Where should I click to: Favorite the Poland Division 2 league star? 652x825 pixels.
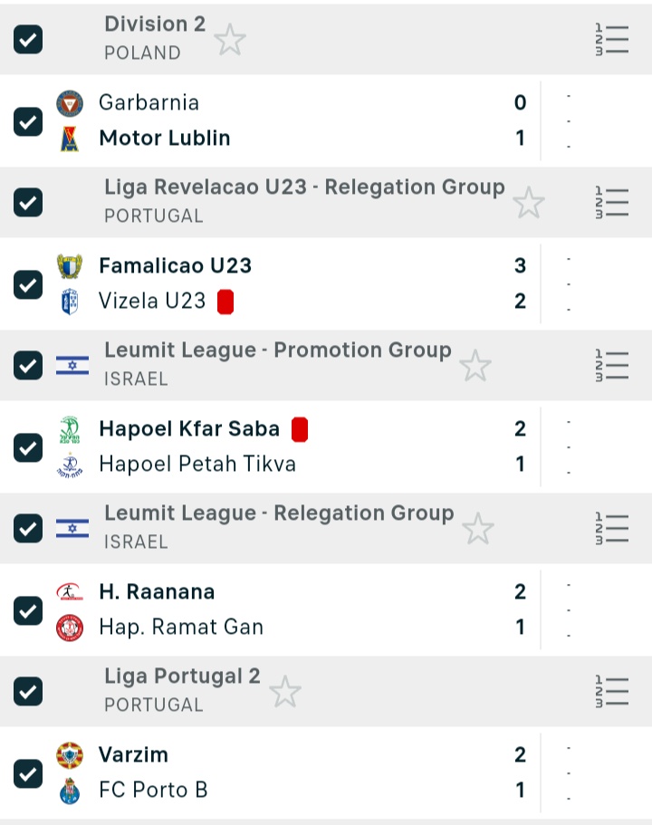tap(230, 40)
